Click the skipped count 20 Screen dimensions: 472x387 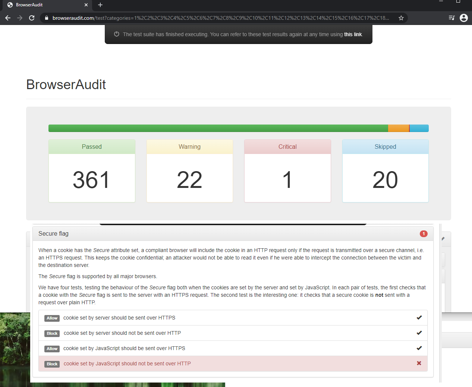click(x=385, y=180)
